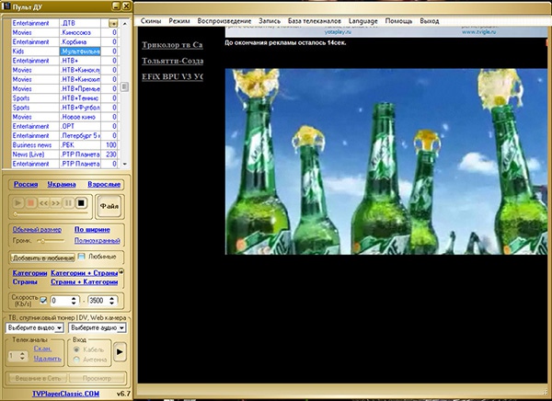Image resolution: width=552 pixels, height=401 pixels.
Task: Toggle the Скорость speed filter checkbox
Action: pyautogui.click(x=43, y=301)
